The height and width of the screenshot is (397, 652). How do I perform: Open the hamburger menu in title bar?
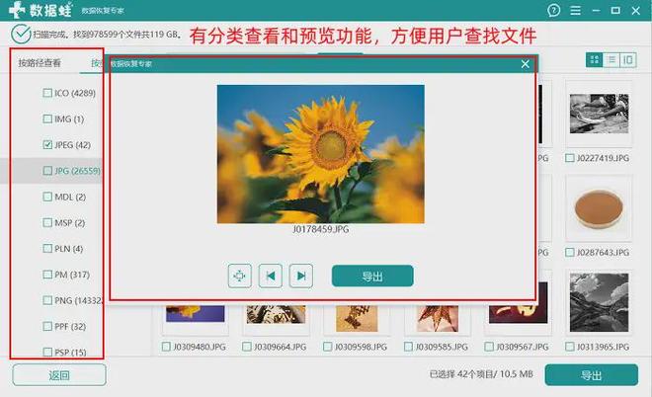(576, 10)
